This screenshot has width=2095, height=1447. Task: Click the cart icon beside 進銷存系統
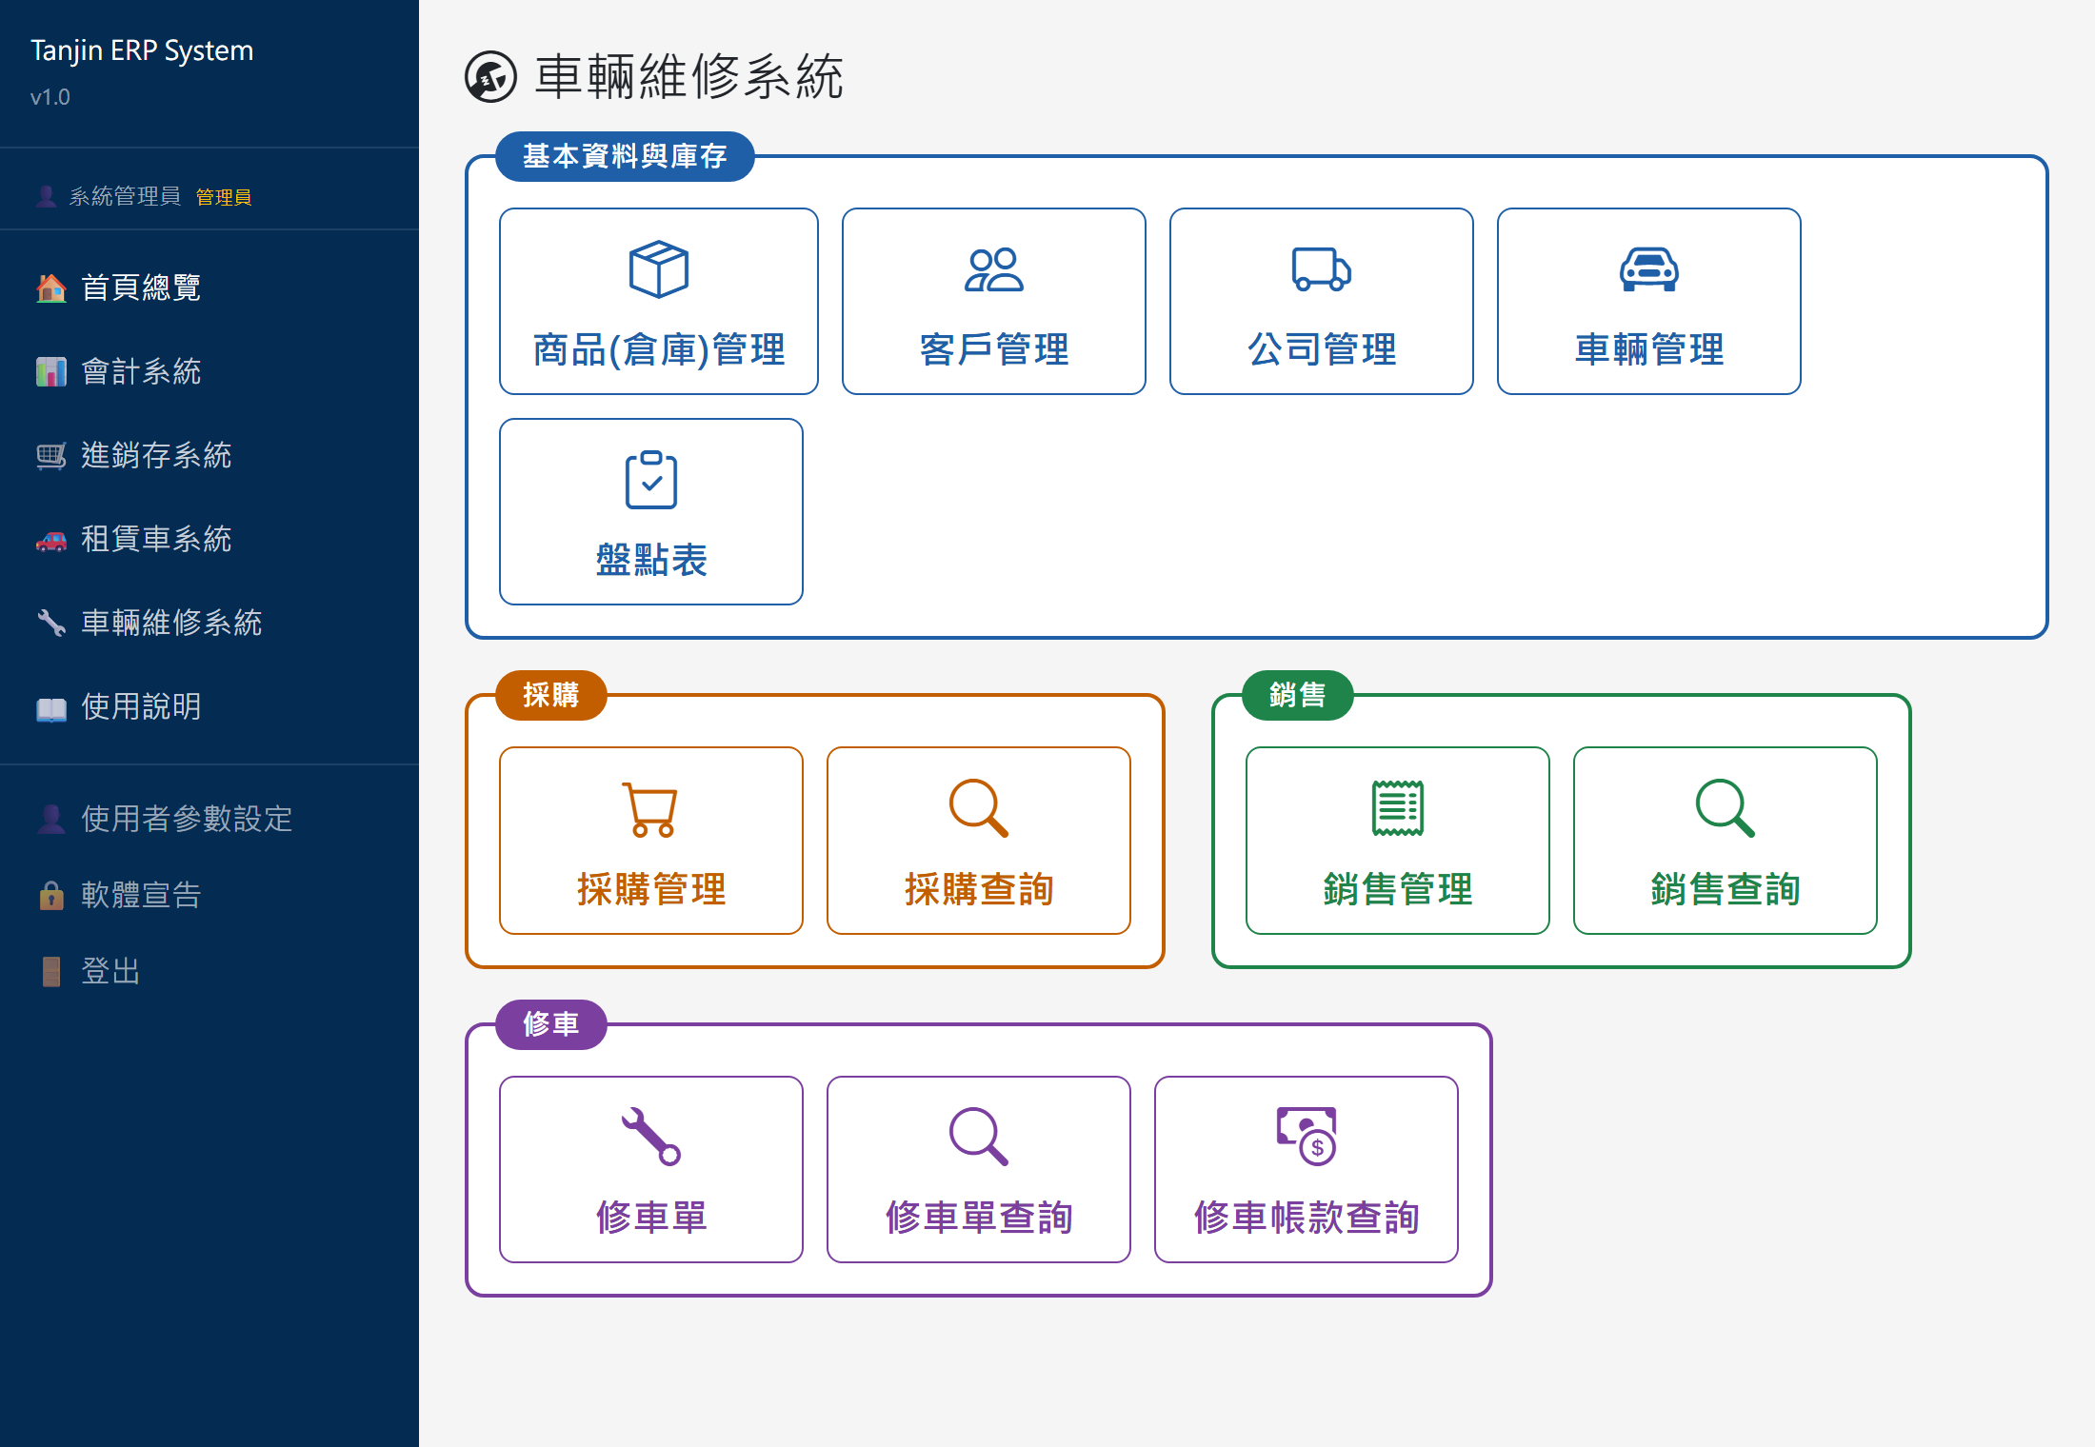(x=51, y=456)
